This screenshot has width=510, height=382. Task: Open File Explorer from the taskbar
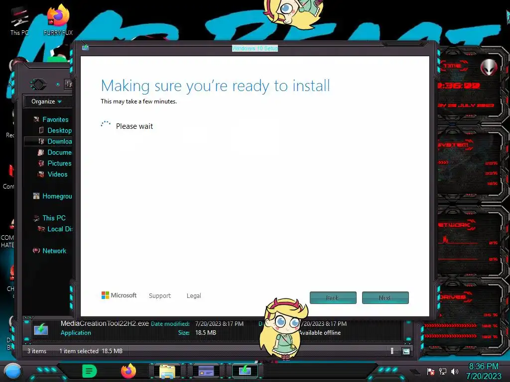coord(167,371)
